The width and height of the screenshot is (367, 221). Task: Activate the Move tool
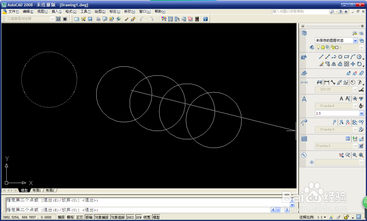pos(353,64)
